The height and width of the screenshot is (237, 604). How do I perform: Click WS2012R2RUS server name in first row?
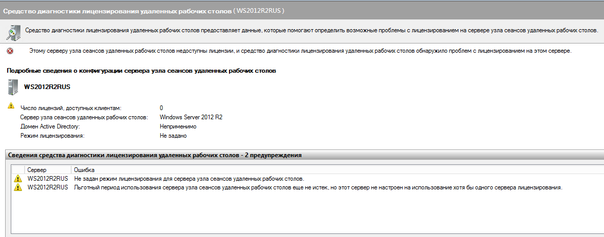coord(48,179)
